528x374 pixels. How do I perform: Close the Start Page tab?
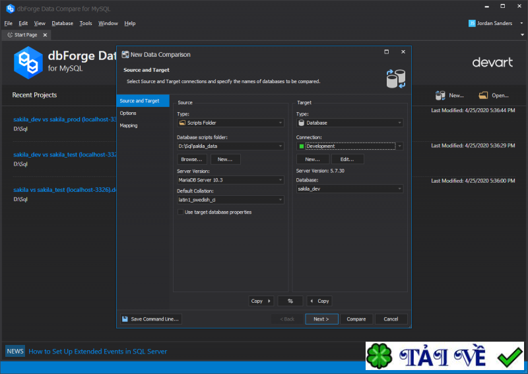46,35
